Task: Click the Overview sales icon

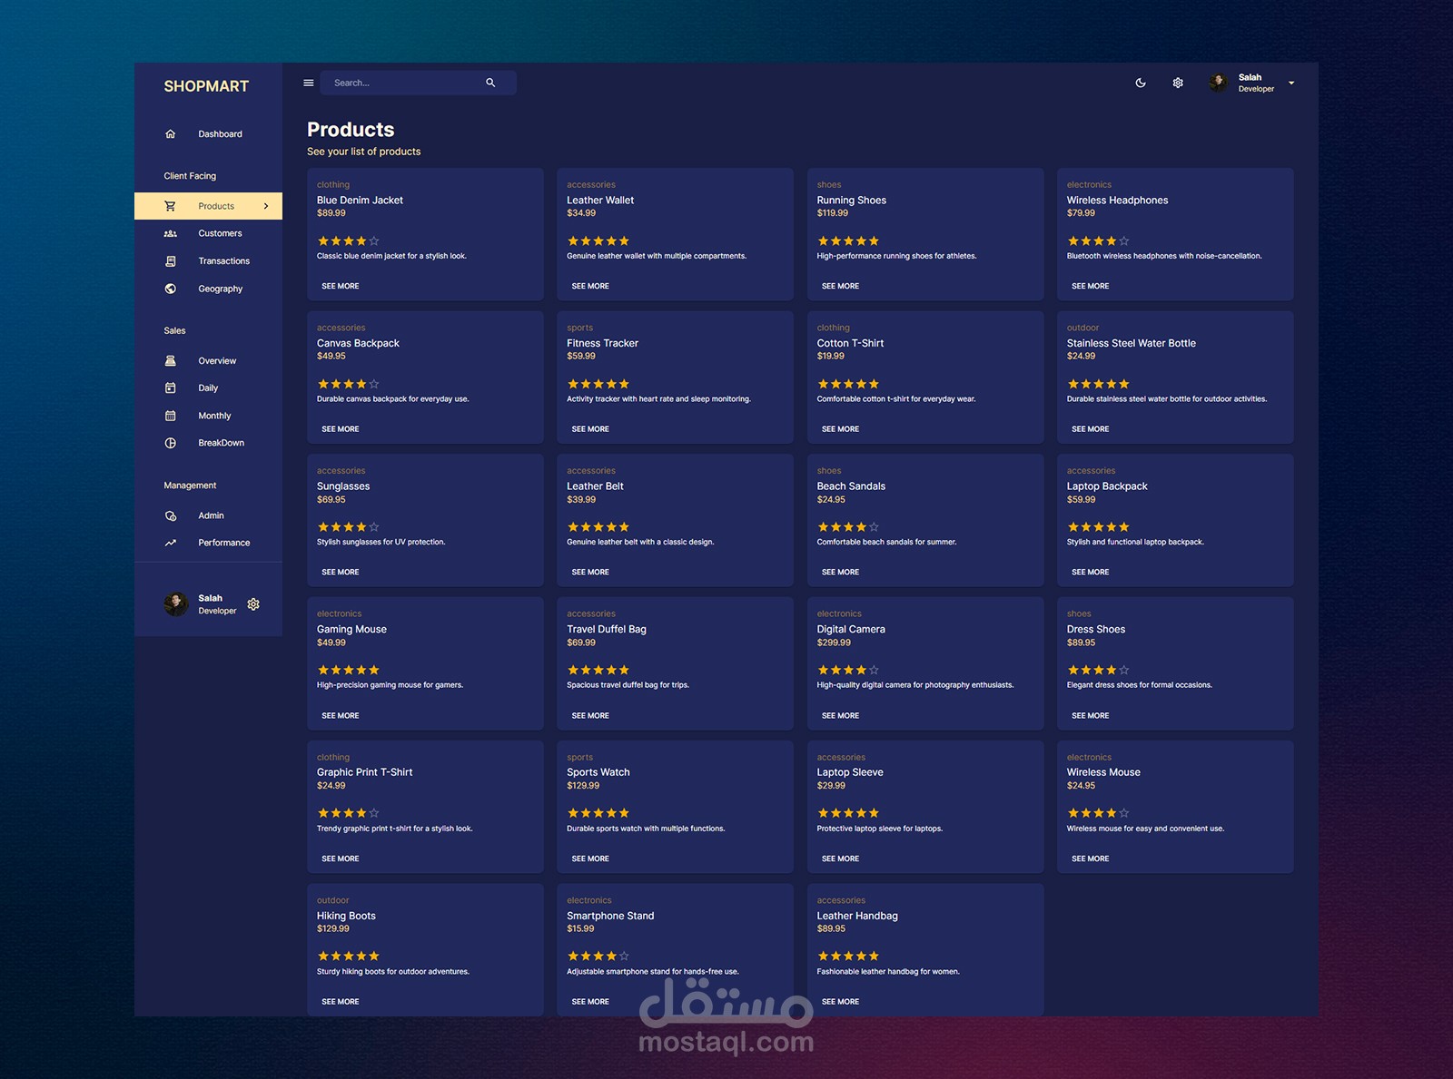Action: coord(171,360)
